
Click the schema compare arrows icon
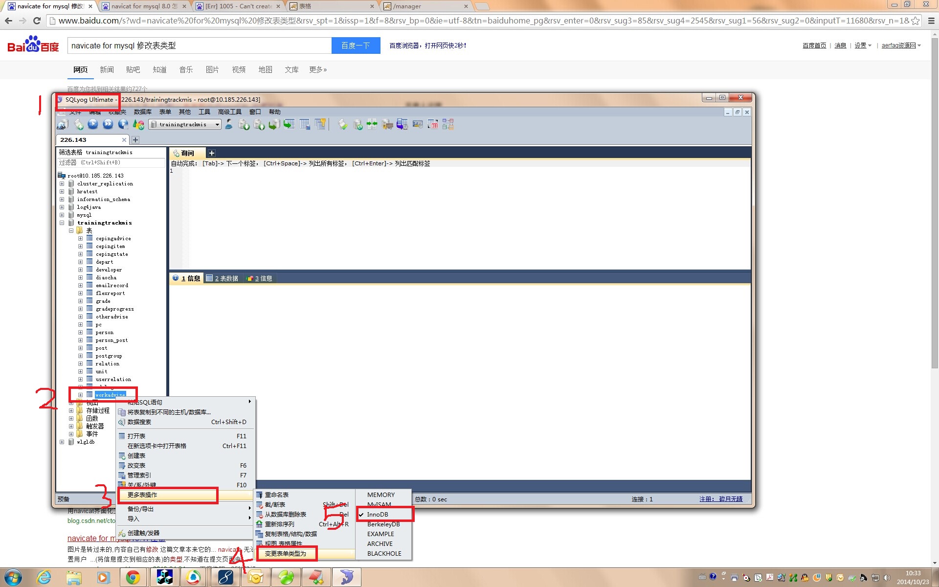(372, 125)
